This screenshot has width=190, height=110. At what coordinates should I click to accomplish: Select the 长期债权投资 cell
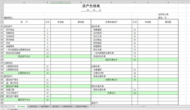pos(24,69)
